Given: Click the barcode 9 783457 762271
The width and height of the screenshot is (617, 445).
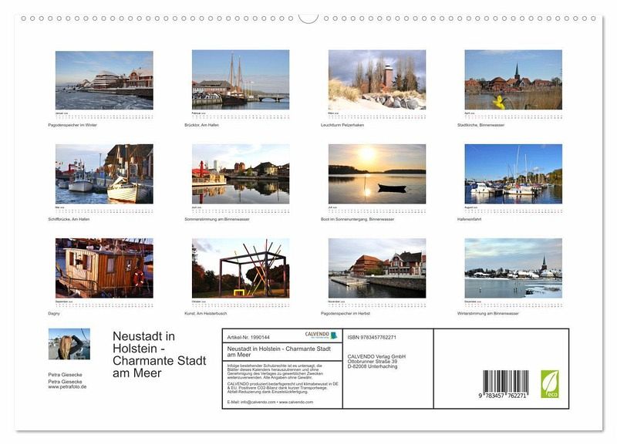Looking at the screenshot, I should 505,384.
